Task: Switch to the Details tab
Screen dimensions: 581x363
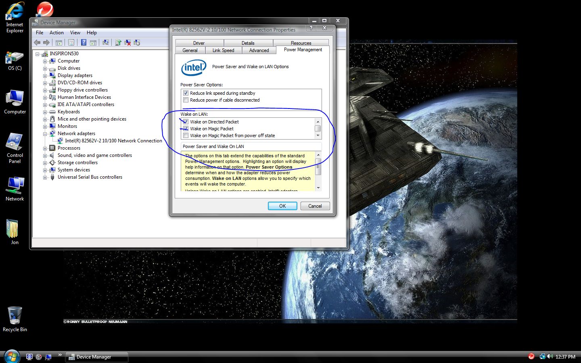Action: (248, 43)
